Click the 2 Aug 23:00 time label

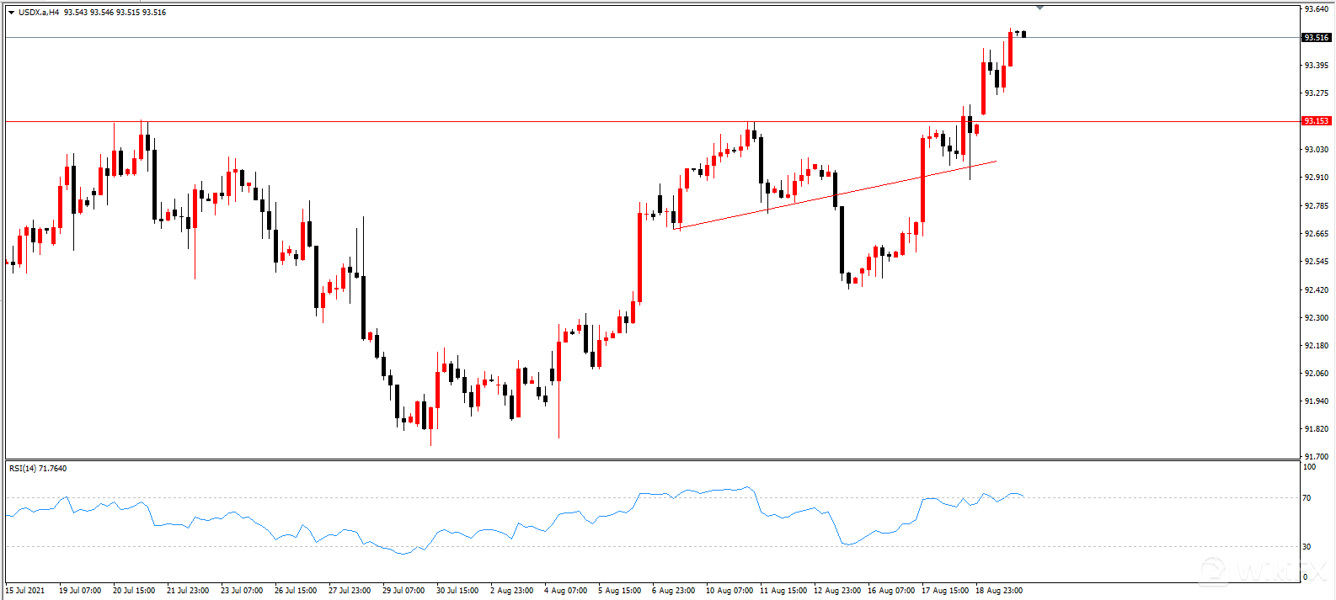[511, 590]
